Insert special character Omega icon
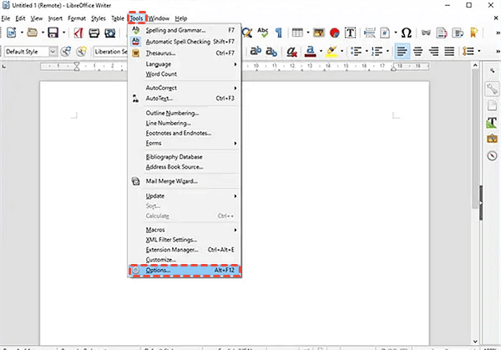Image resolution: width=501 pixels, height=350 pixels. click(x=406, y=33)
